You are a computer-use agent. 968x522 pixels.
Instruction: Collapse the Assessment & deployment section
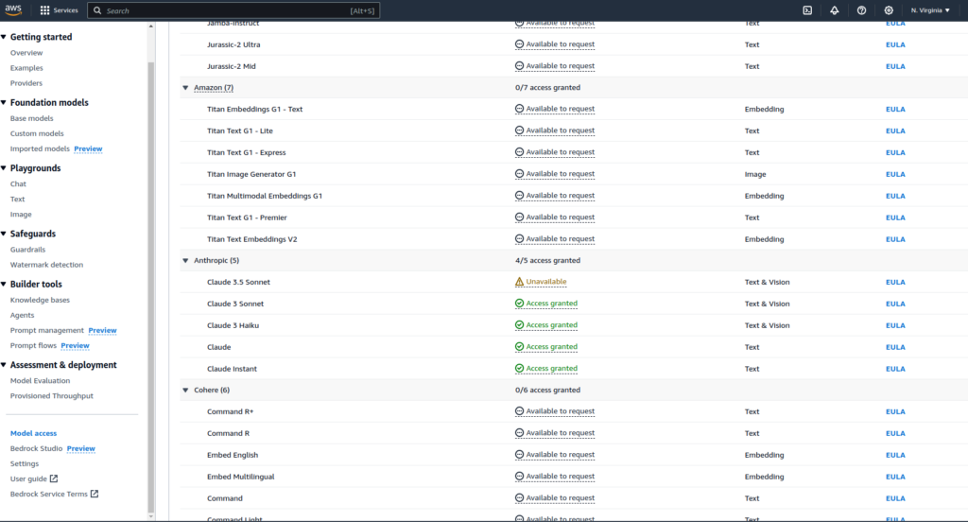click(4, 365)
